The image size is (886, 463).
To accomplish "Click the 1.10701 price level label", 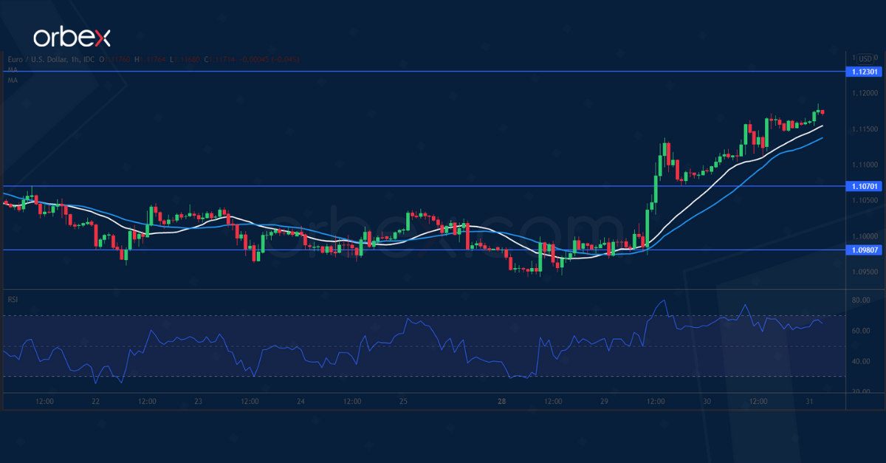I will coord(864,187).
